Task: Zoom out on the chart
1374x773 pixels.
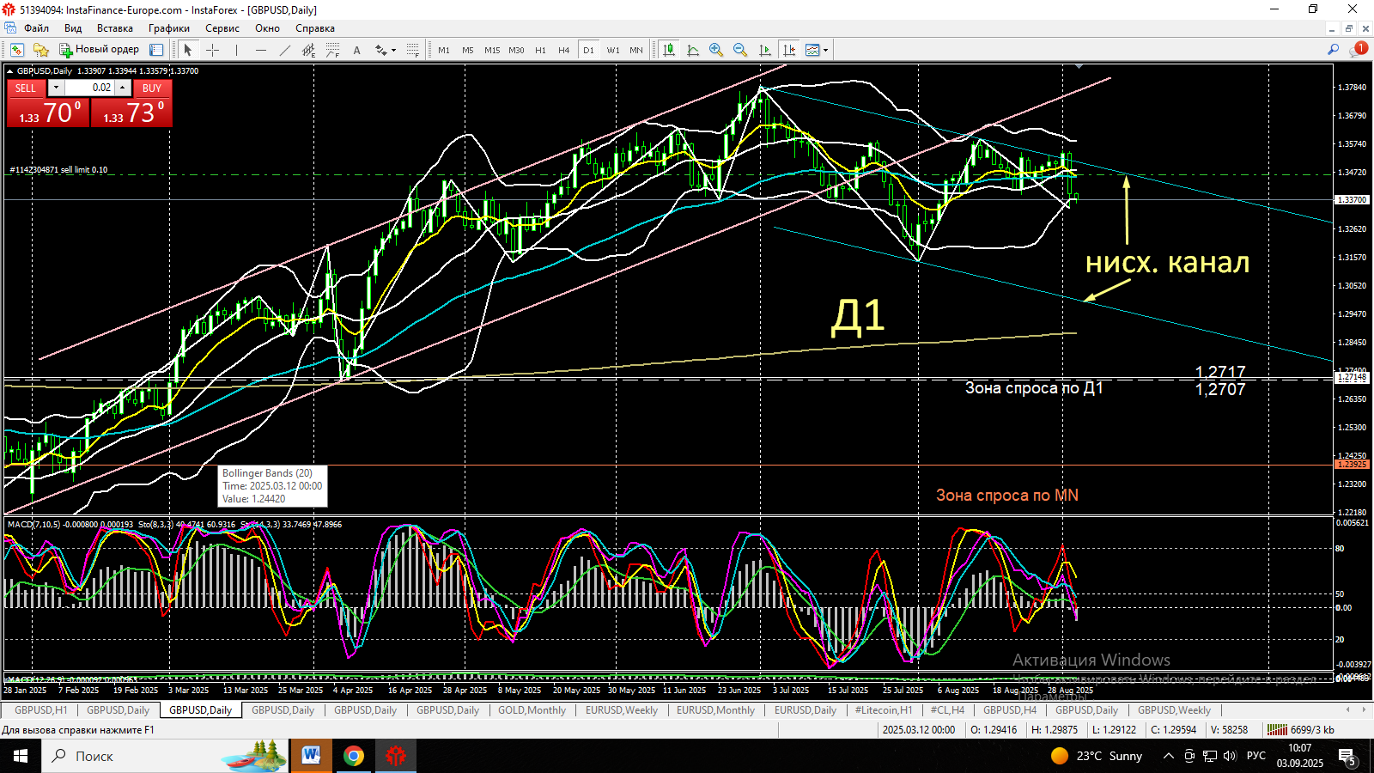Action: (x=740, y=50)
